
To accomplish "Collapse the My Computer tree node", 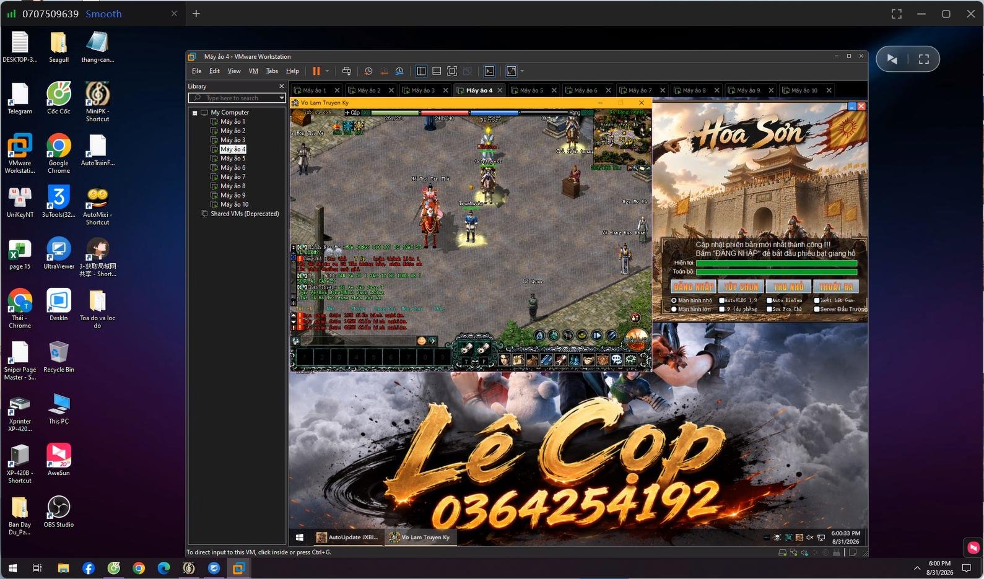I will pos(194,113).
